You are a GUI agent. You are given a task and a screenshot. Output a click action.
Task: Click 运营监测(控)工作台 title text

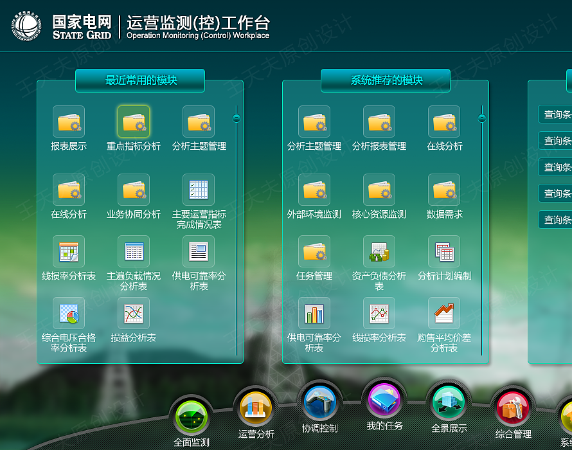(198, 23)
